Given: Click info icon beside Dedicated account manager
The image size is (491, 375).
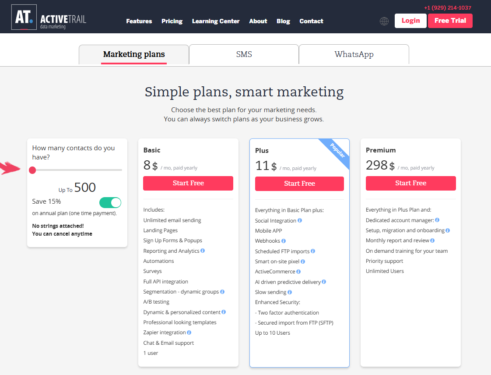Looking at the screenshot, I should point(437,220).
